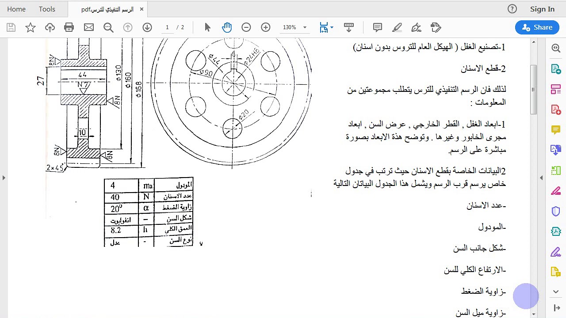The image size is (566, 318).
Task: Open the teal Scan and OCR tool in the right pane
Action: 556,231
